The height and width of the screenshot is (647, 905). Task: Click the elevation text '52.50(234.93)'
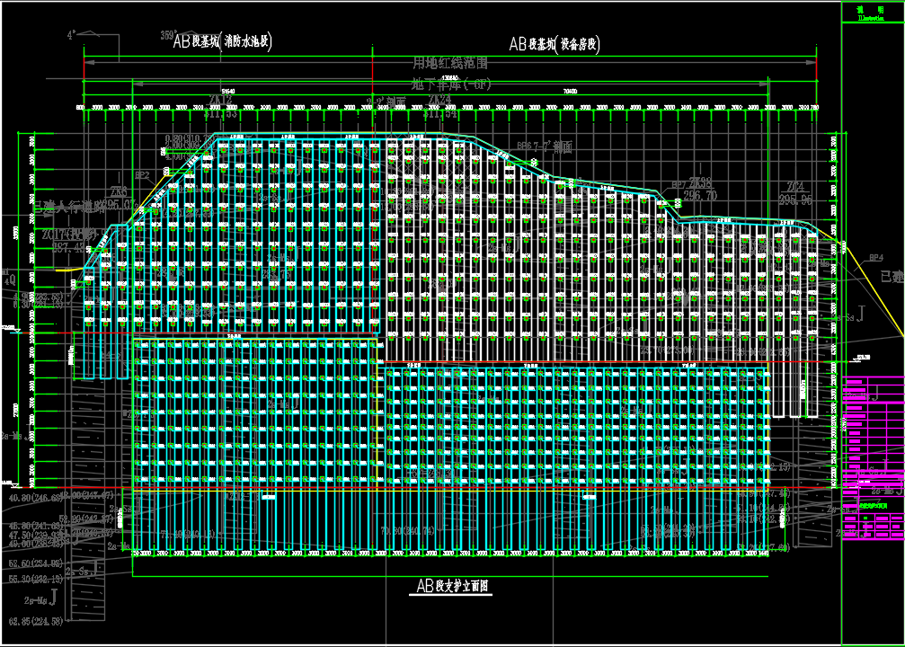(x=36, y=563)
